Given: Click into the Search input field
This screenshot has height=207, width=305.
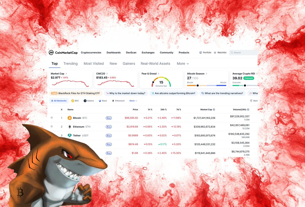Looking at the screenshot, I should (243, 53).
